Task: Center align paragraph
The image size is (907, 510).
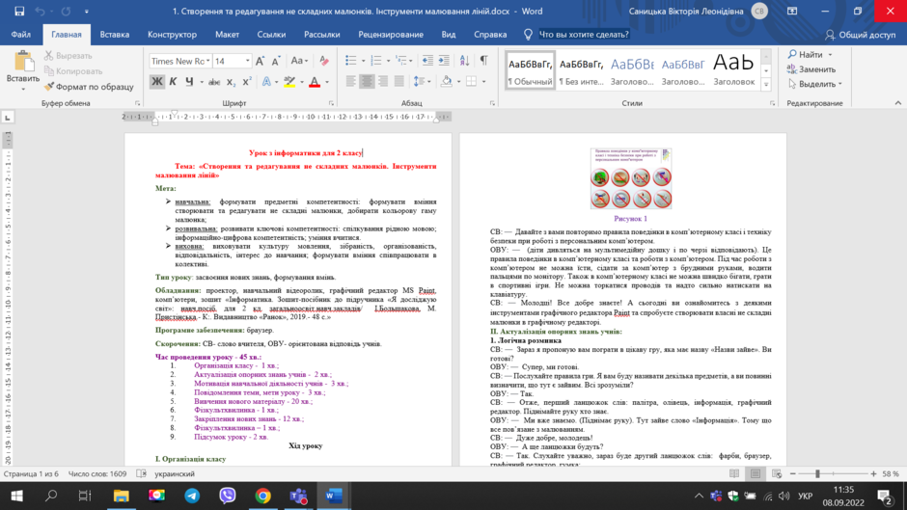Action: [367, 82]
